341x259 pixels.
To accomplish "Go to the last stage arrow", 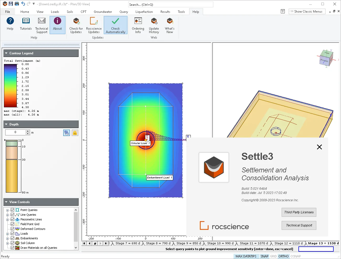I will click(106, 243).
